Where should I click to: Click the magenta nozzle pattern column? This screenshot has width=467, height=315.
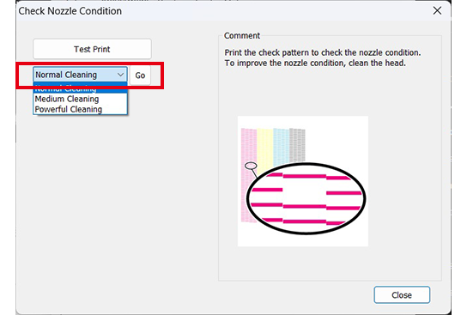249,176
